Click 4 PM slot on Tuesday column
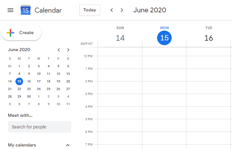The height and width of the screenshot is (149, 232). tap(208, 113)
